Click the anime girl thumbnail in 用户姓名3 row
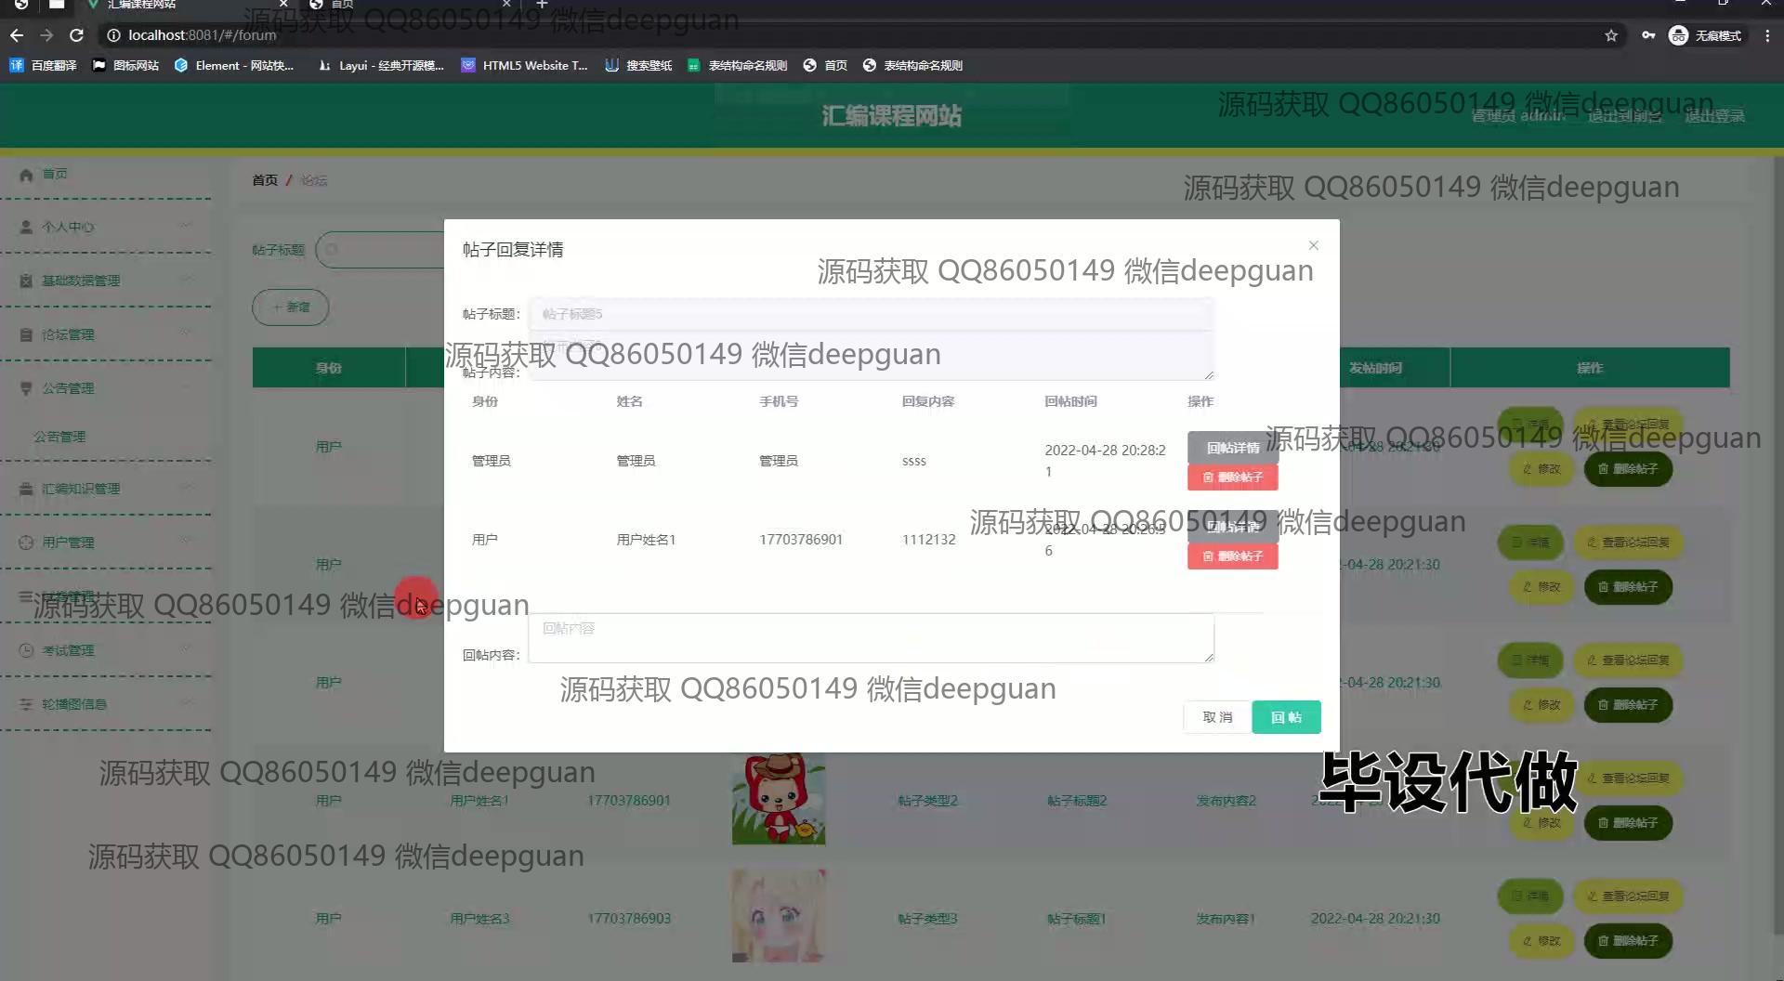This screenshot has height=981, width=1784. pos(778,916)
